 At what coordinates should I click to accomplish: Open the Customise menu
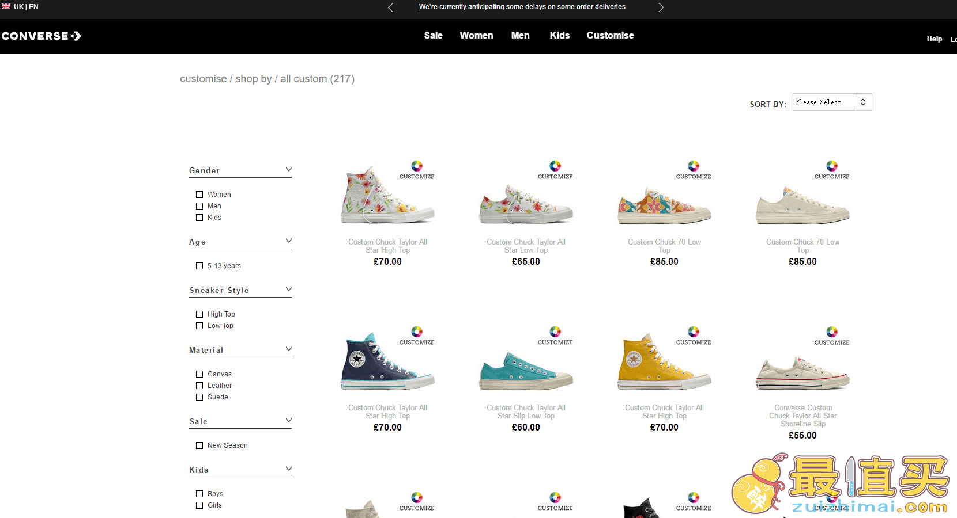[610, 35]
